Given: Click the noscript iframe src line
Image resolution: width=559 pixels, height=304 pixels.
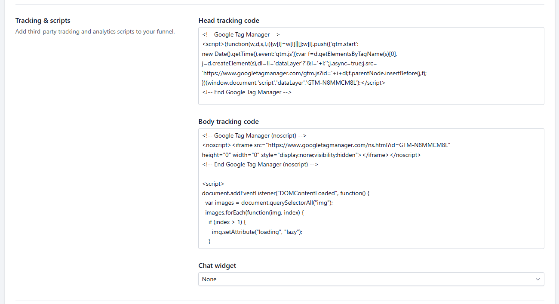Looking at the screenshot, I should click(x=326, y=145).
